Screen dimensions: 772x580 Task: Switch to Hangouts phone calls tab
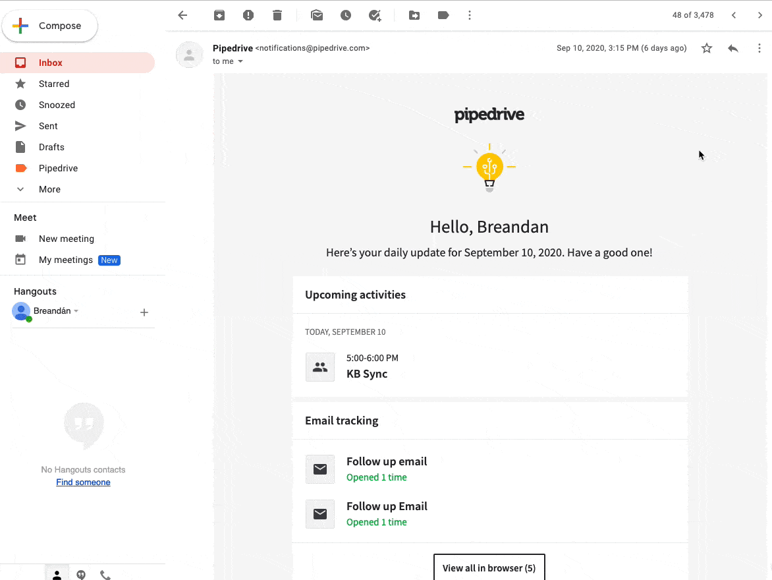click(x=105, y=574)
